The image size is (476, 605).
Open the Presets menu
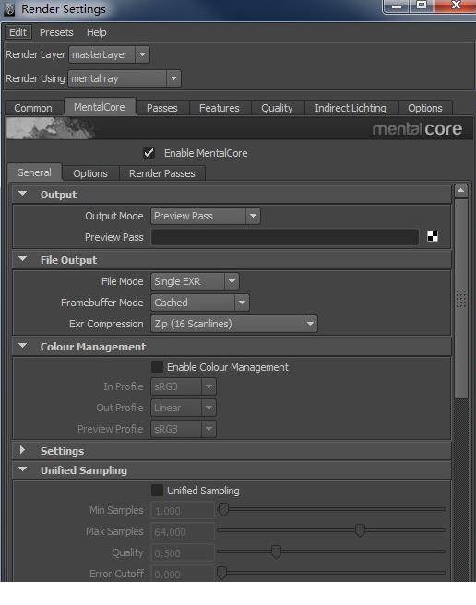click(x=56, y=32)
